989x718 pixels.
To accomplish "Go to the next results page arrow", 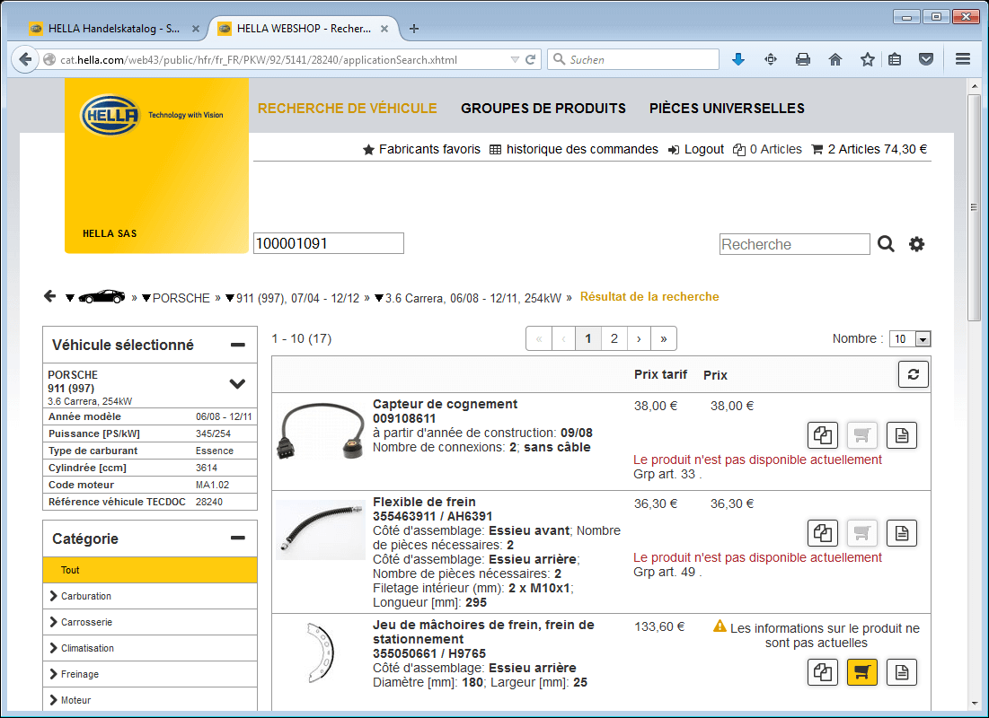I will coord(639,338).
